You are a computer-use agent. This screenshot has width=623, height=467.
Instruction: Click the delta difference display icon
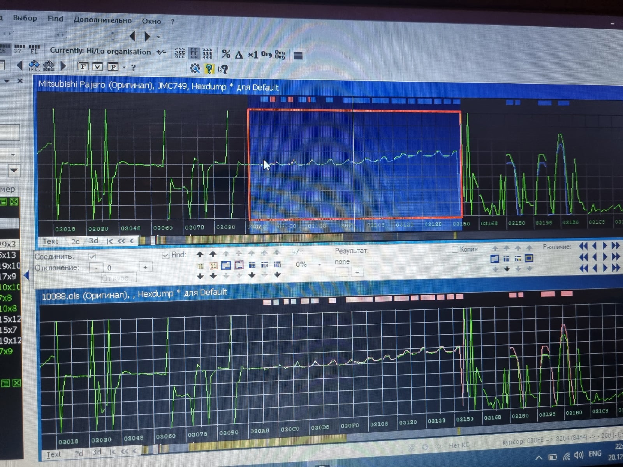point(239,54)
